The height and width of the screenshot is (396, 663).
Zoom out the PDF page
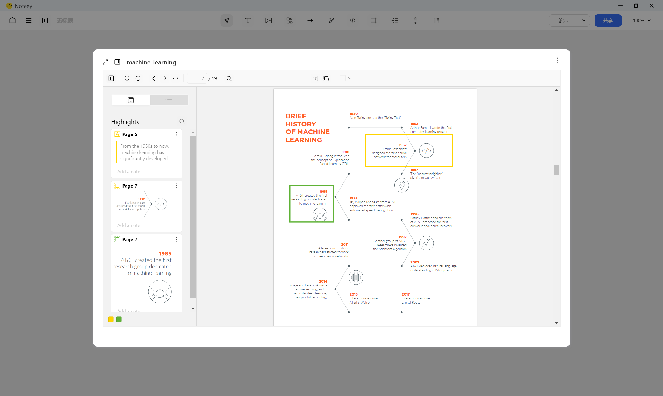[x=127, y=78]
